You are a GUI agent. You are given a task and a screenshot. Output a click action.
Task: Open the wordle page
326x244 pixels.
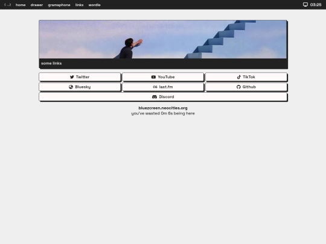click(x=94, y=5)
